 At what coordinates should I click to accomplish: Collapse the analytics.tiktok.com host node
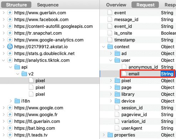click(x=4, y=60)
